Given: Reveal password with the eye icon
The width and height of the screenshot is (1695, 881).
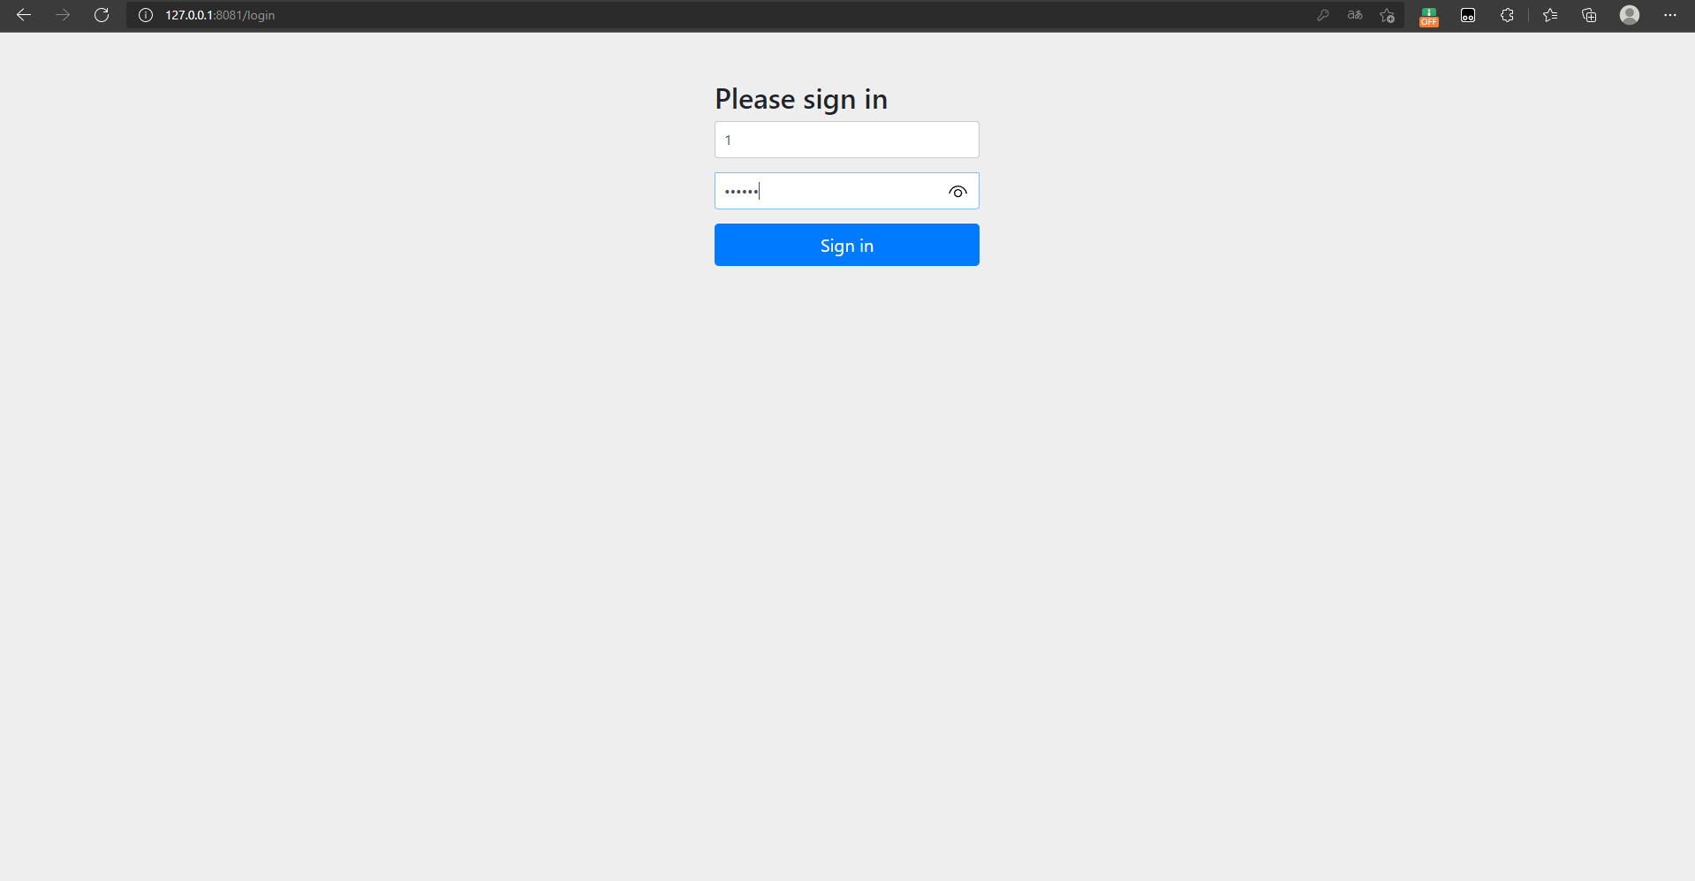Looking at the screenshot, I should 957,192.
